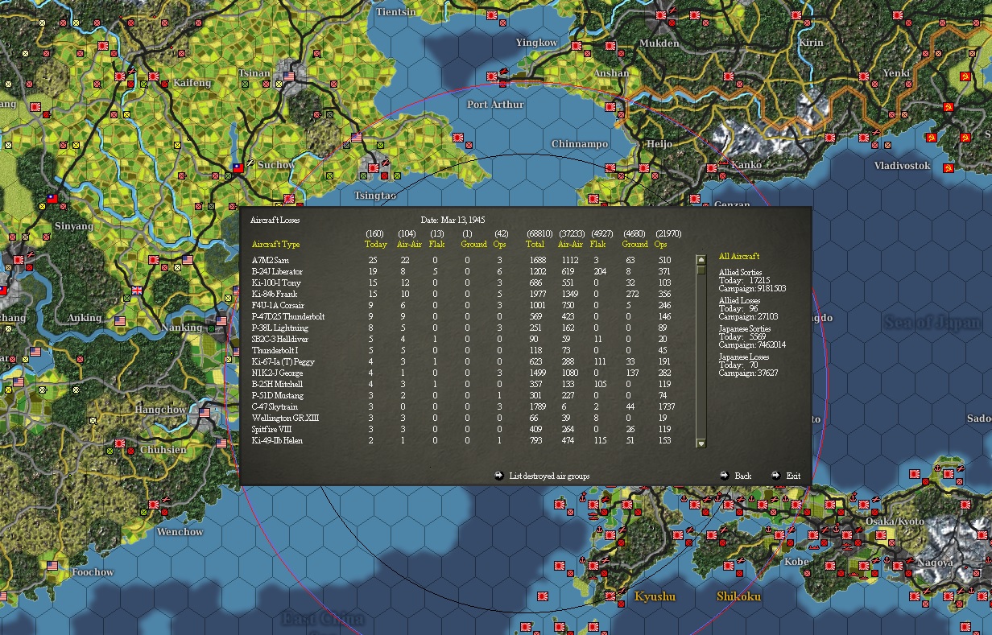The image size is (992, 635).
Task: Click the port symbol above Kanko's base
Action: 723,162
